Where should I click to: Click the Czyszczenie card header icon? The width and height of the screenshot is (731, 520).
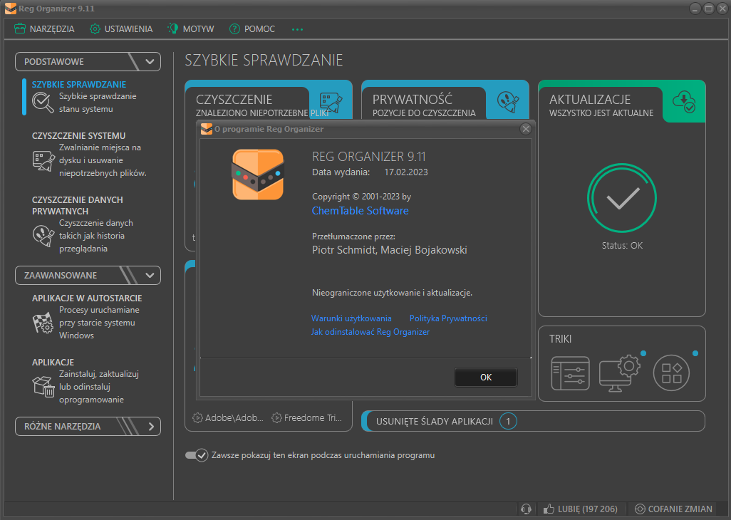(331, 102)
